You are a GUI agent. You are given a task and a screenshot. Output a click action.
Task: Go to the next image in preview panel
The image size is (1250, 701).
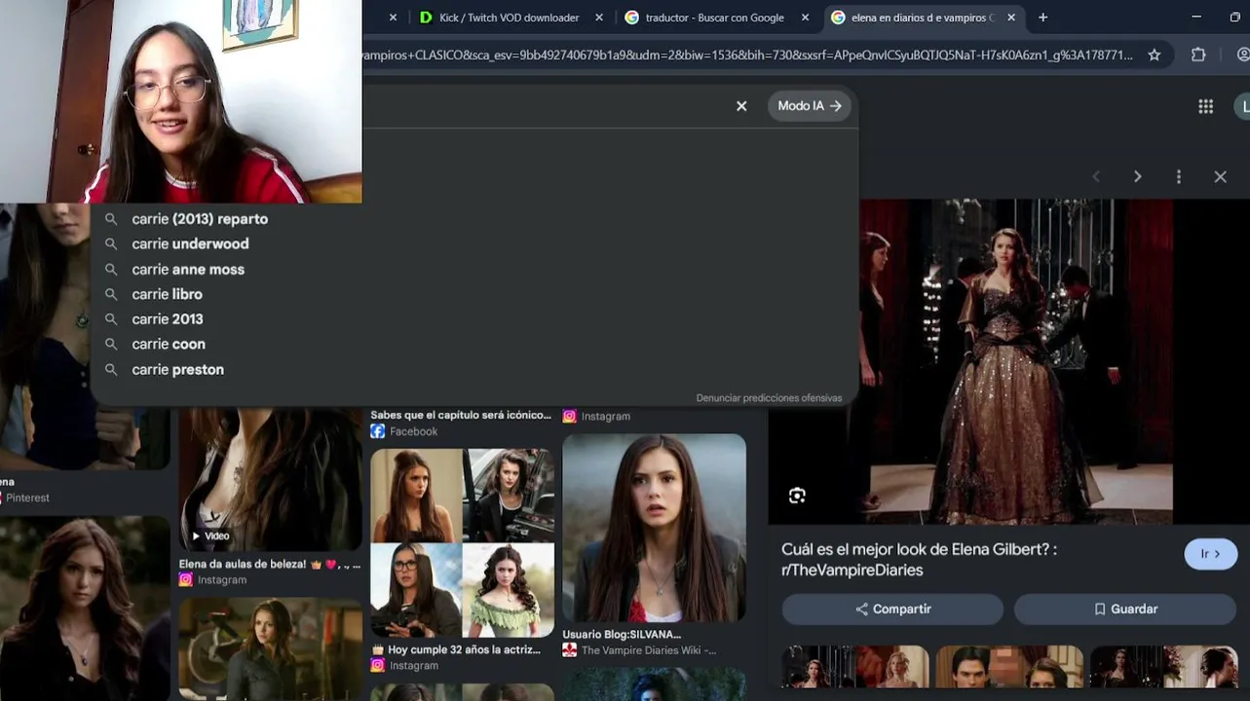coord(1137,176)
